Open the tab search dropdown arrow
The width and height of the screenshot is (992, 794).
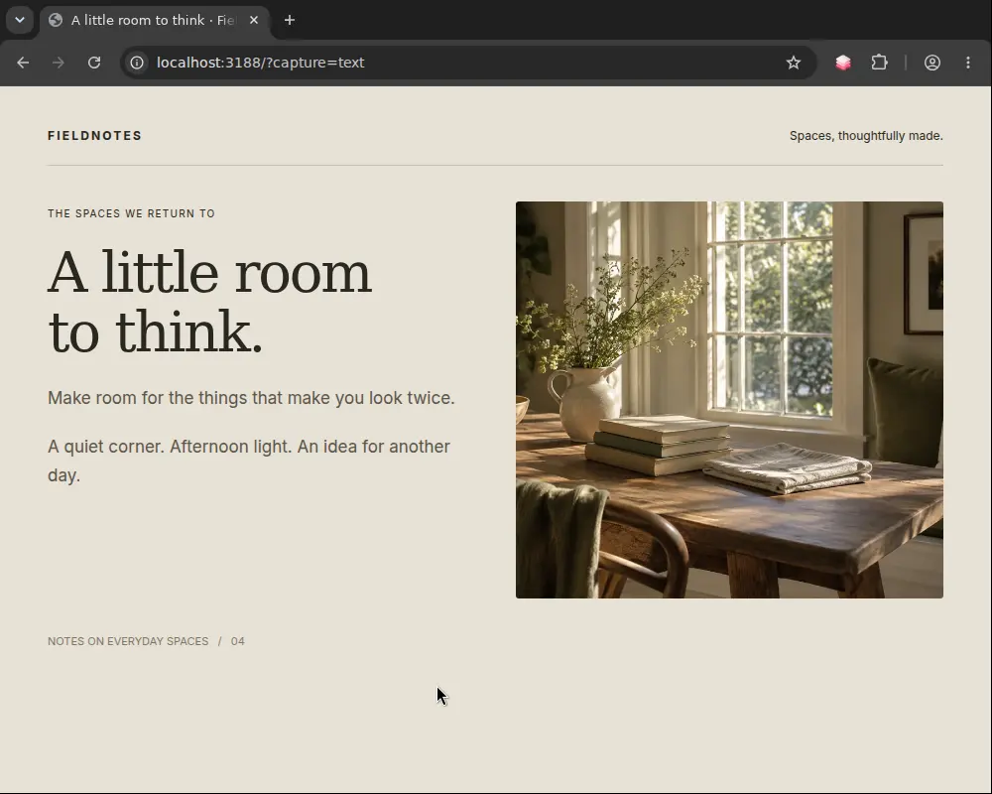pyautogui.click(x=20, y=20)
